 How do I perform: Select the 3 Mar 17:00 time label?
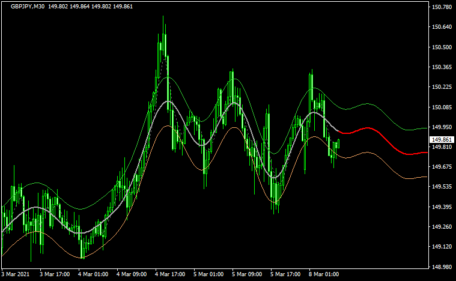tap(55, 274)
